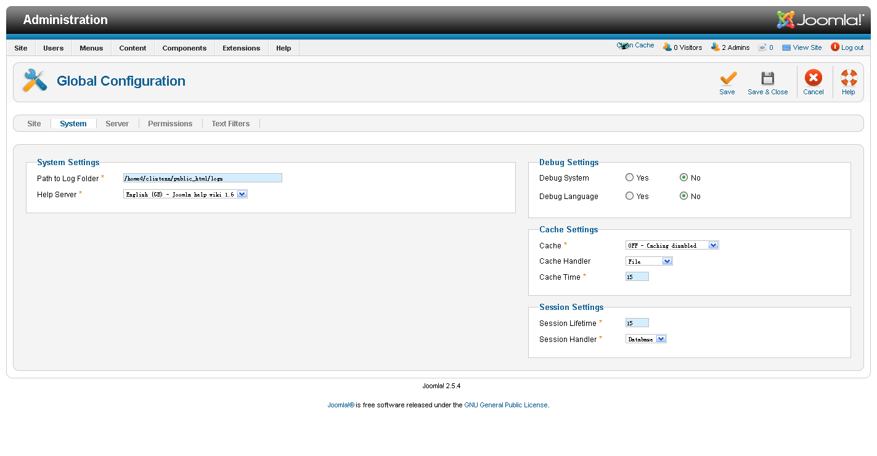Select Yes for Debug Language
The height and width of the screenshot is (456, 877).
coord(629,196)
